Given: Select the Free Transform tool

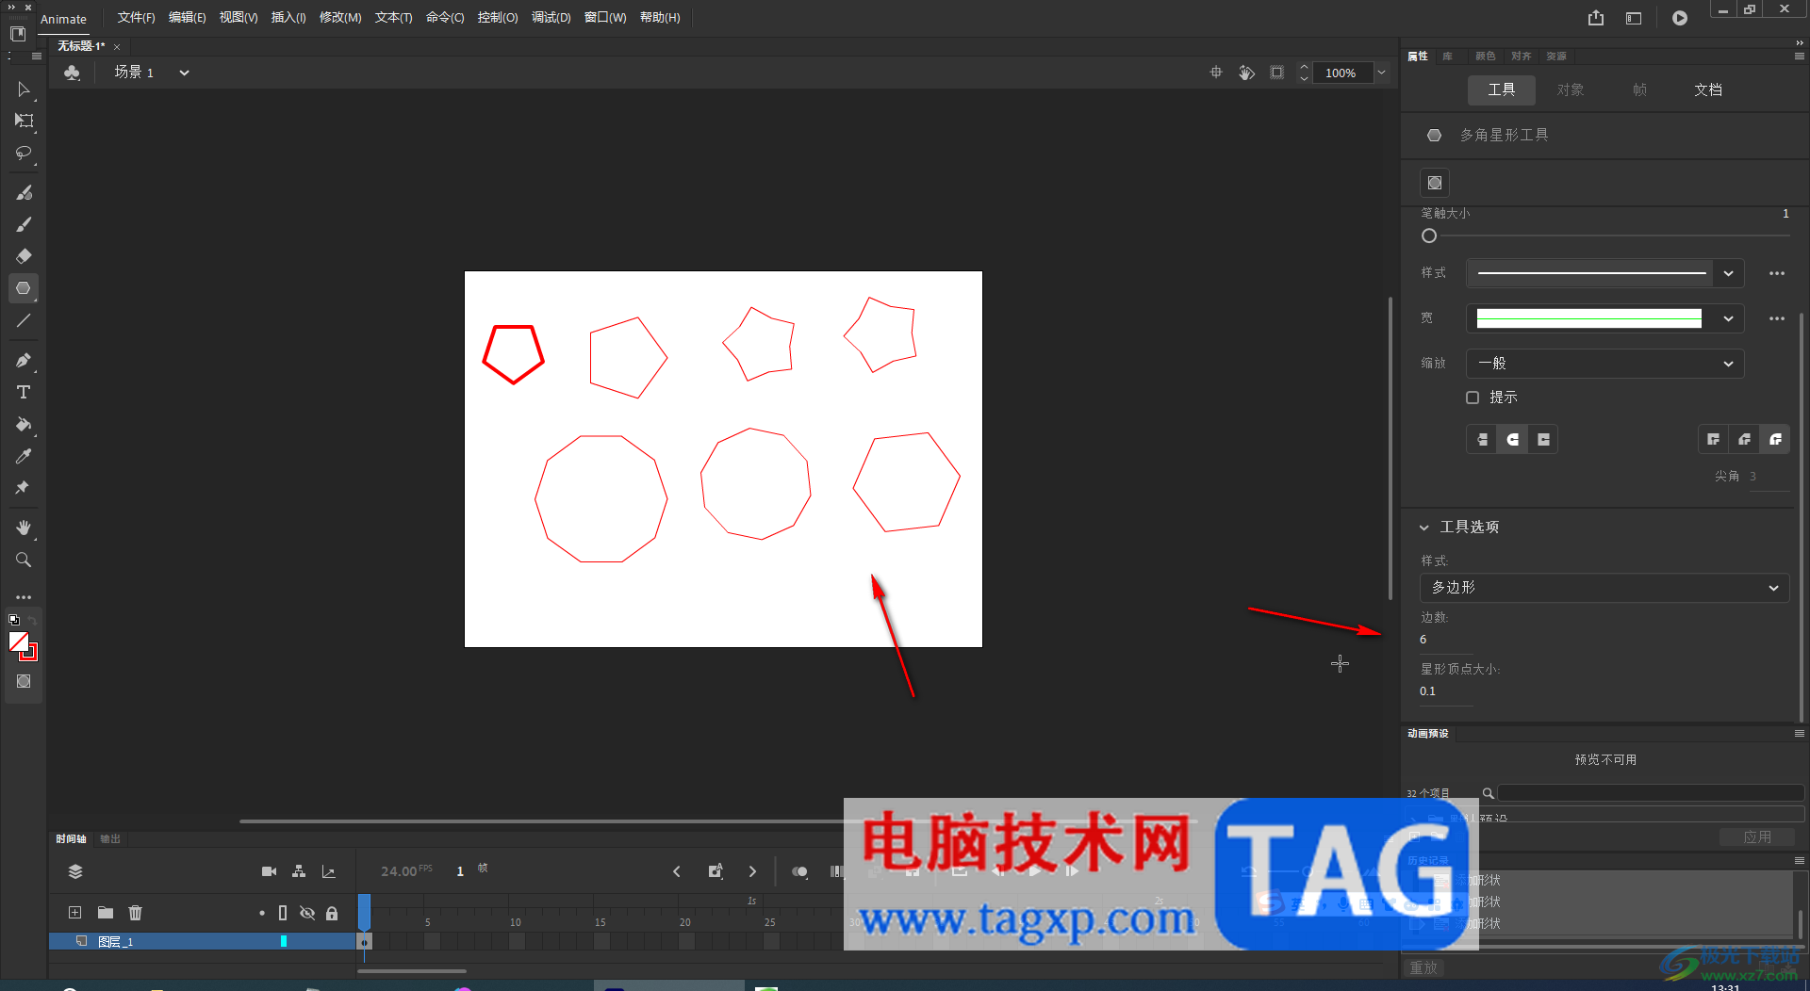Looking at the screenshot, I should 24,121.
